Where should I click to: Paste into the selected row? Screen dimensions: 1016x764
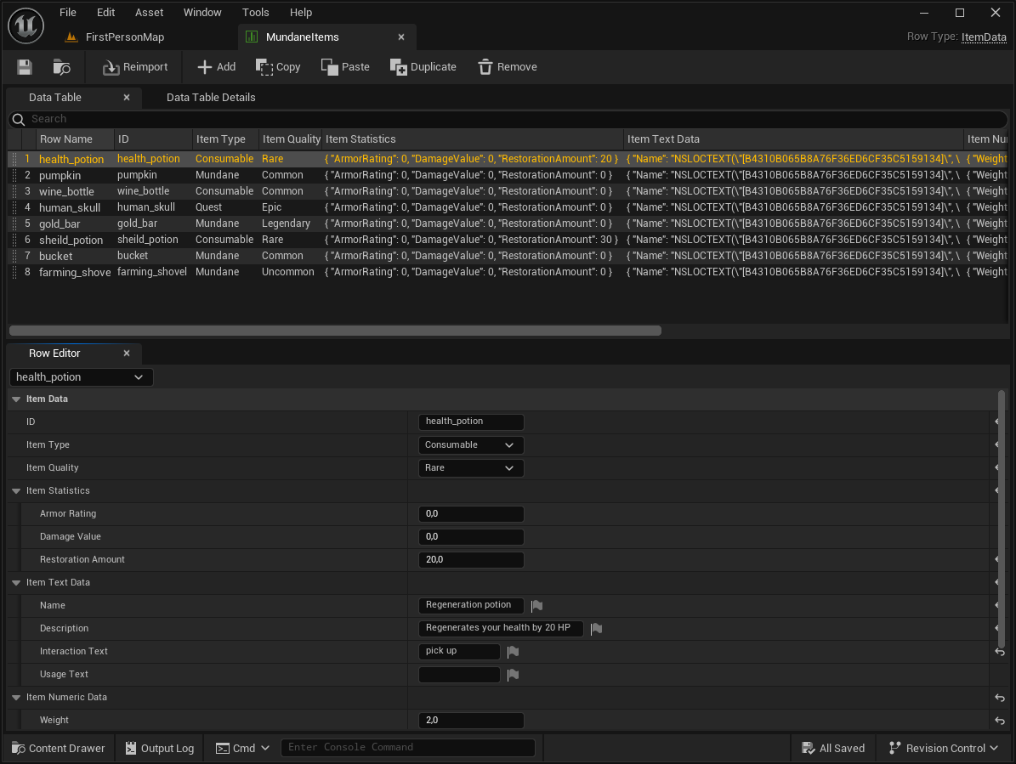pos(345,67)
